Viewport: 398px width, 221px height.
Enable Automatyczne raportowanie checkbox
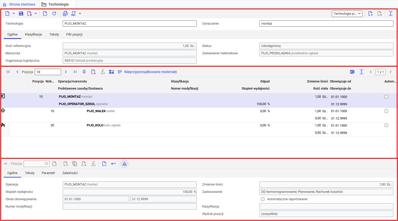pyautogui.click(x=263, y=199)
